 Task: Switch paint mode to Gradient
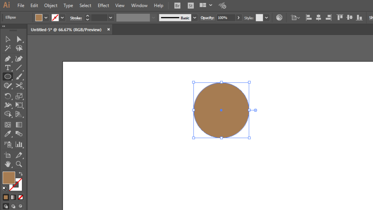tap(13, 197)
